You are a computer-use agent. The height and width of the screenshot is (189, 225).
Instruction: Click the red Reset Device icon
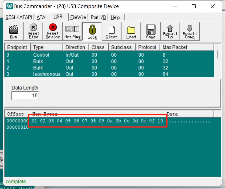[53, 31]
